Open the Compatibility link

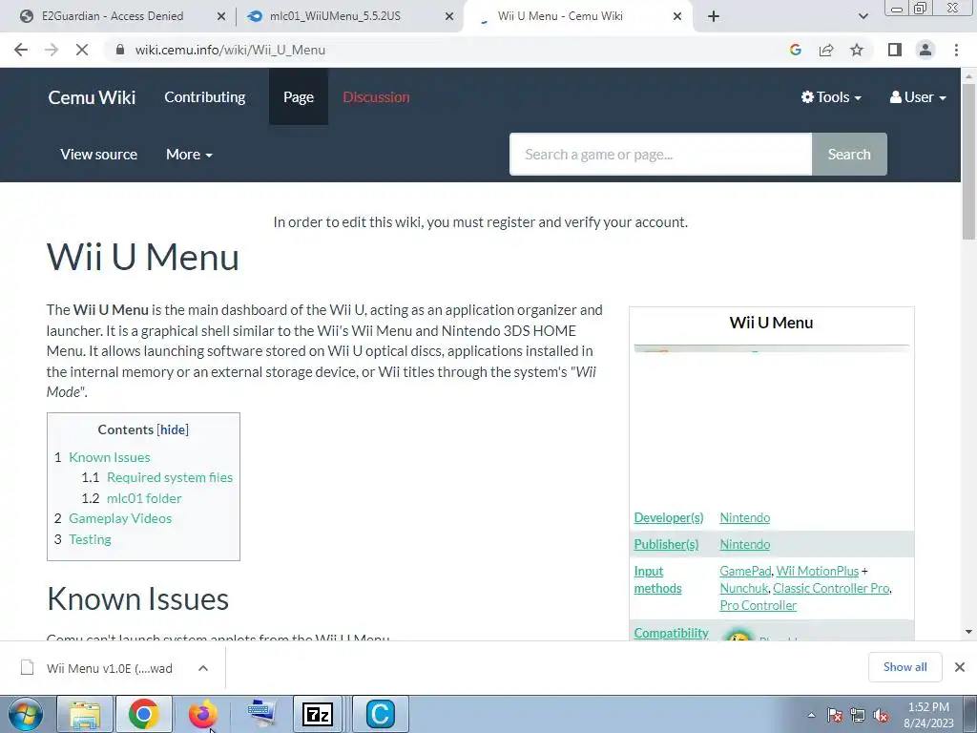tap(671, 633)
